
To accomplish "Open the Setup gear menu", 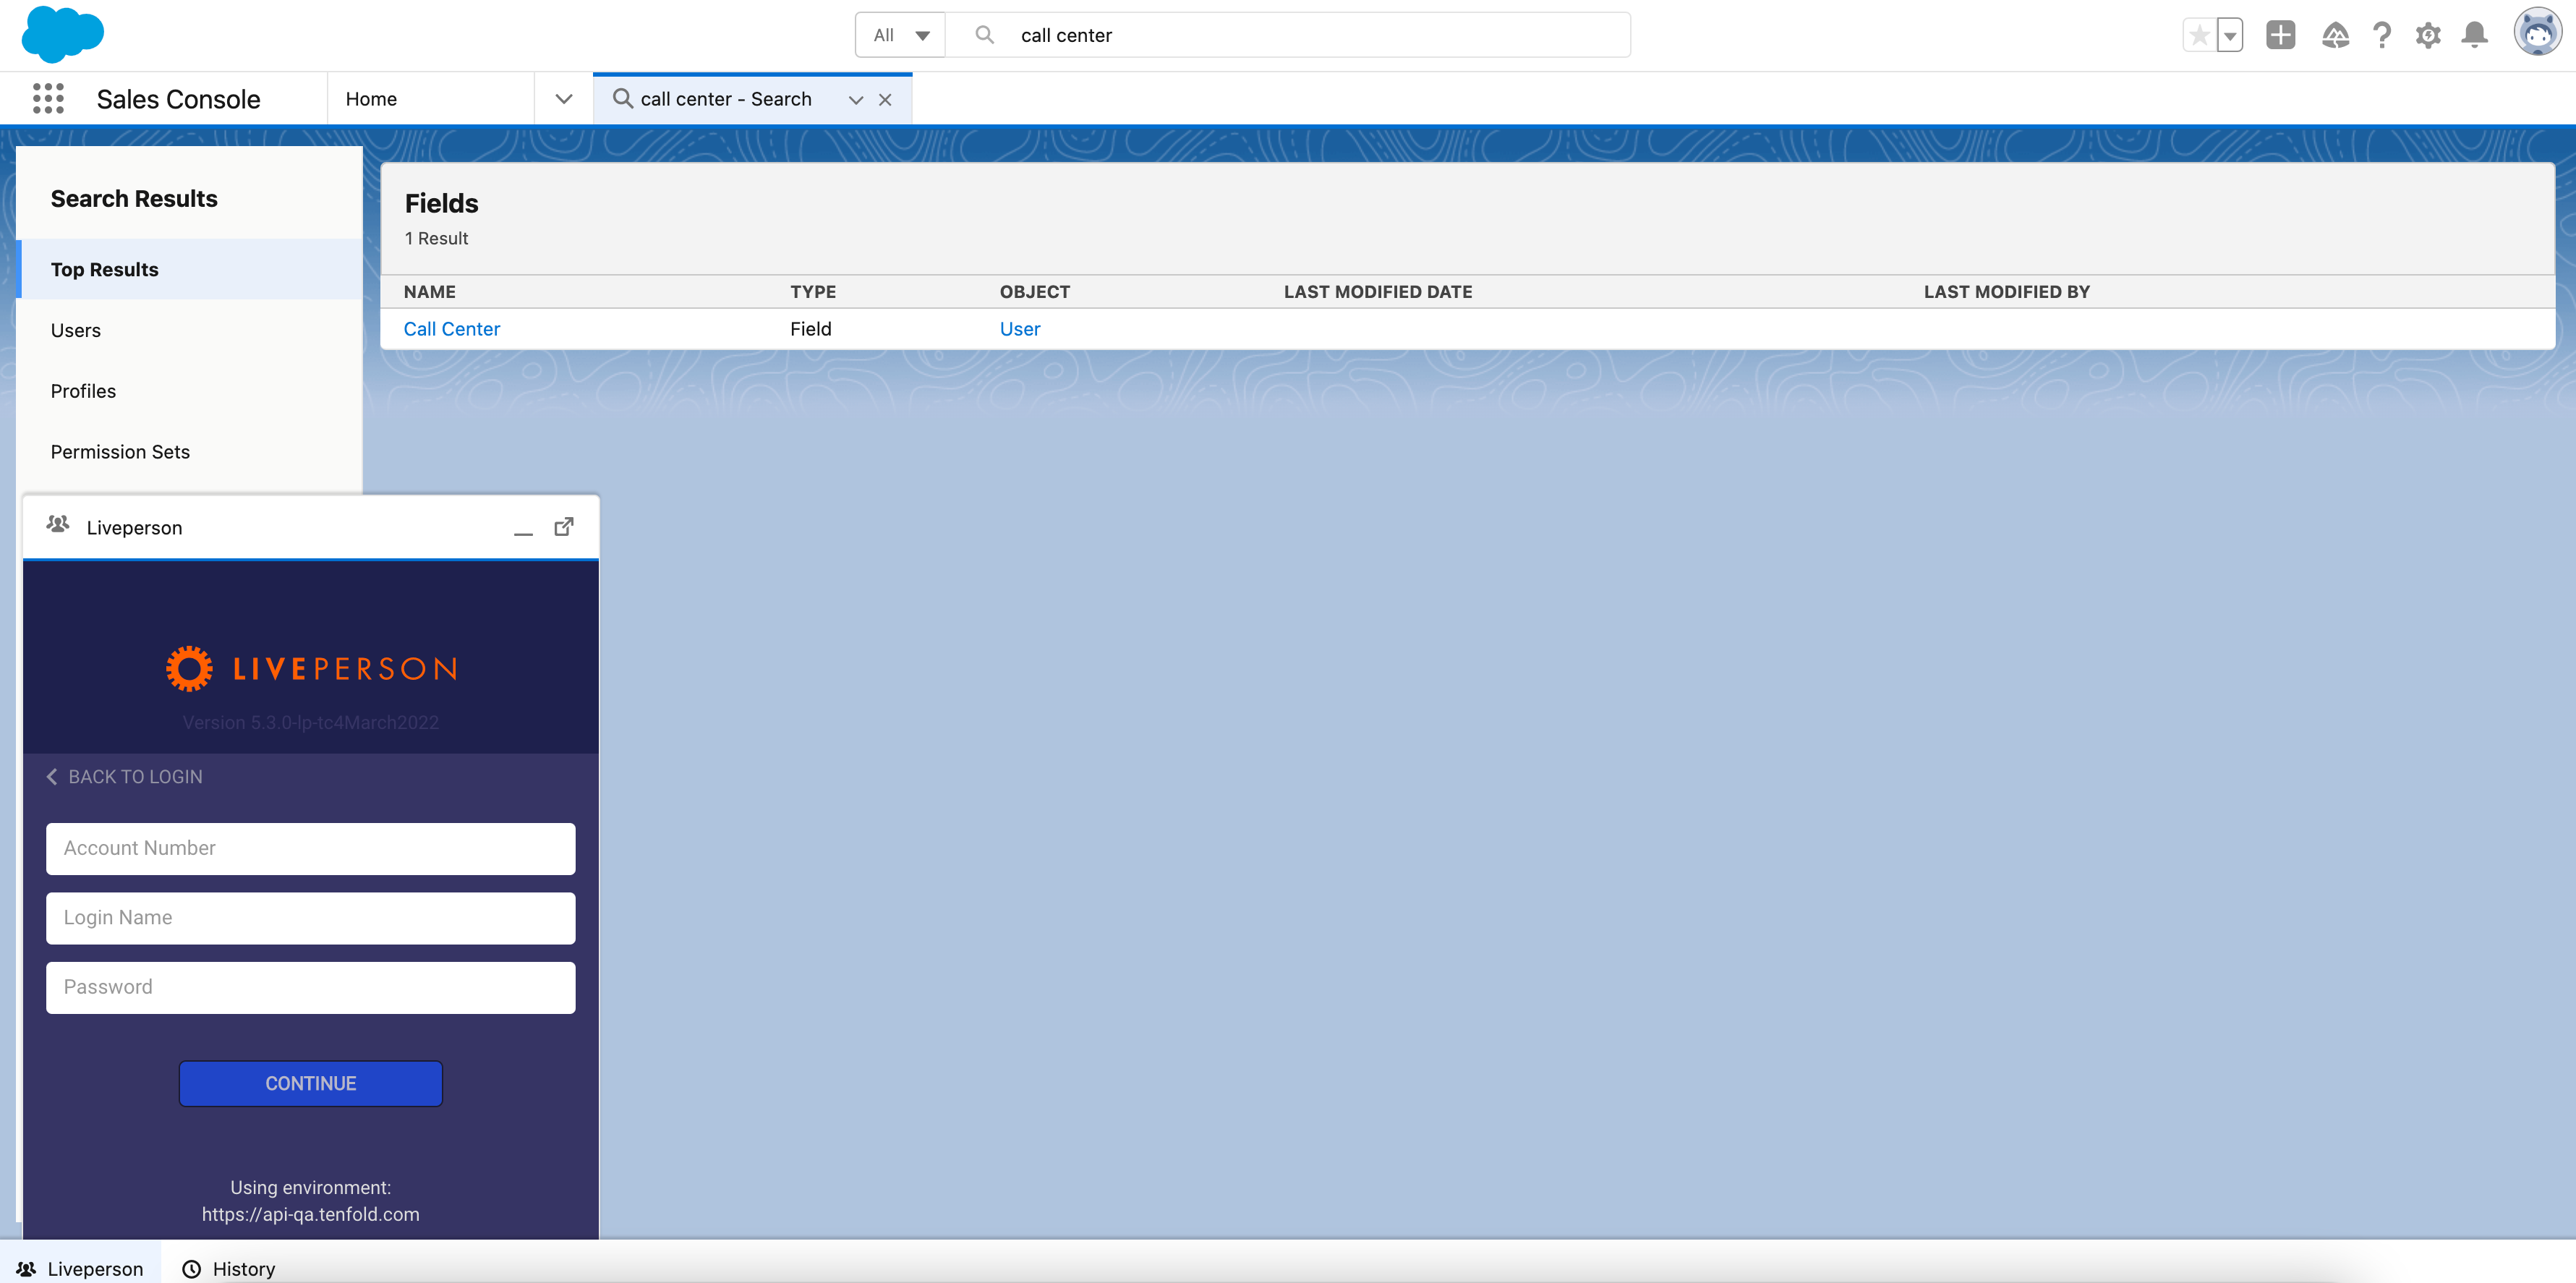I will coord(2428,35).
